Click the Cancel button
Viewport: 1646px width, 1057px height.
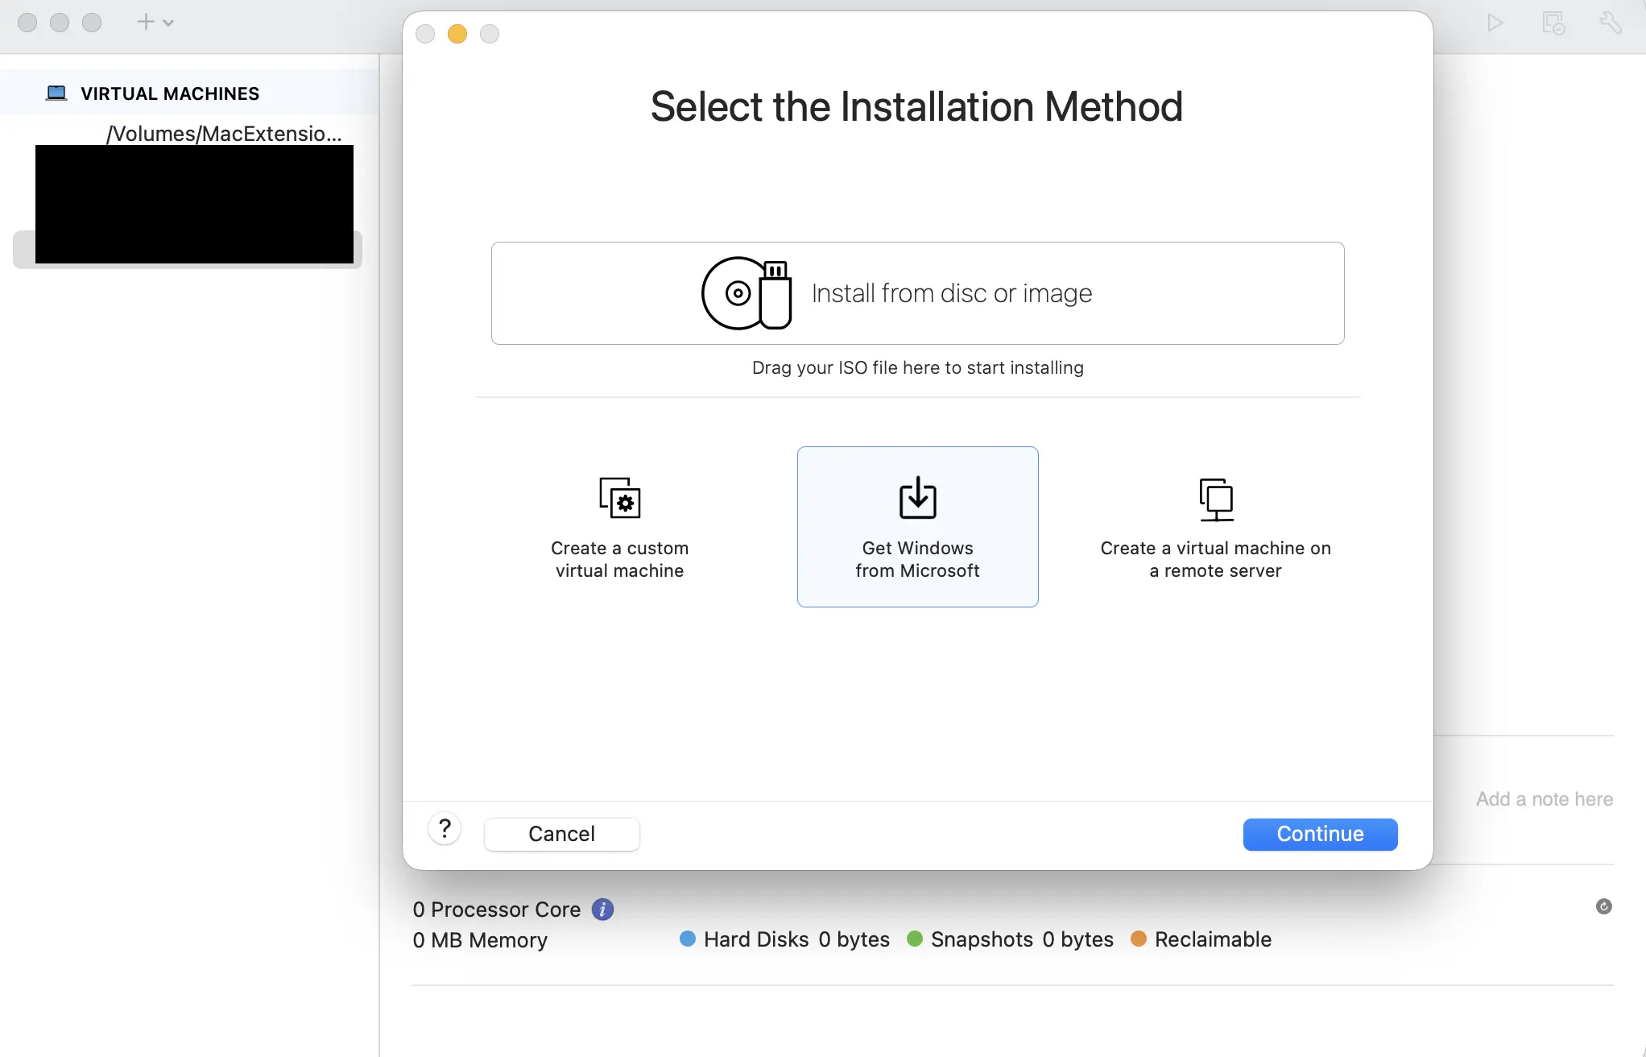pos(561,834)
